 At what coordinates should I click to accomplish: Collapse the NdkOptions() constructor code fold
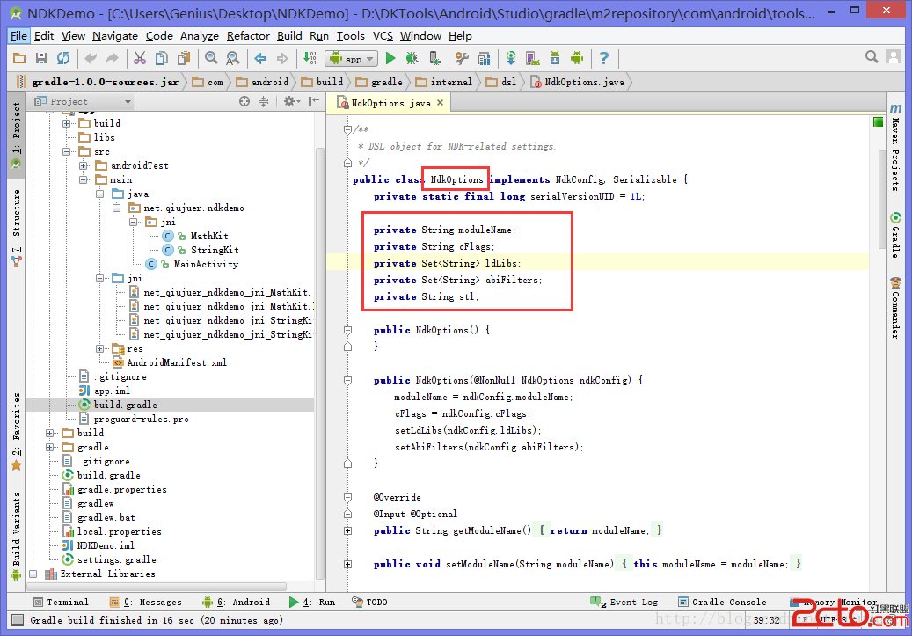tap(348, 330)
